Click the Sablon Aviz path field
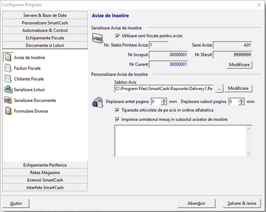This screenshot has width=266, height=212. coord(164,89)
